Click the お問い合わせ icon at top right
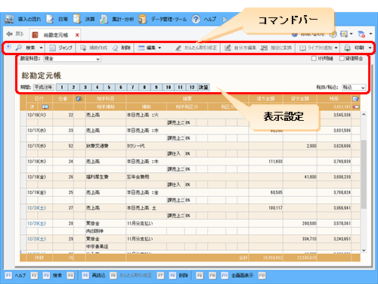 (295, 34)
